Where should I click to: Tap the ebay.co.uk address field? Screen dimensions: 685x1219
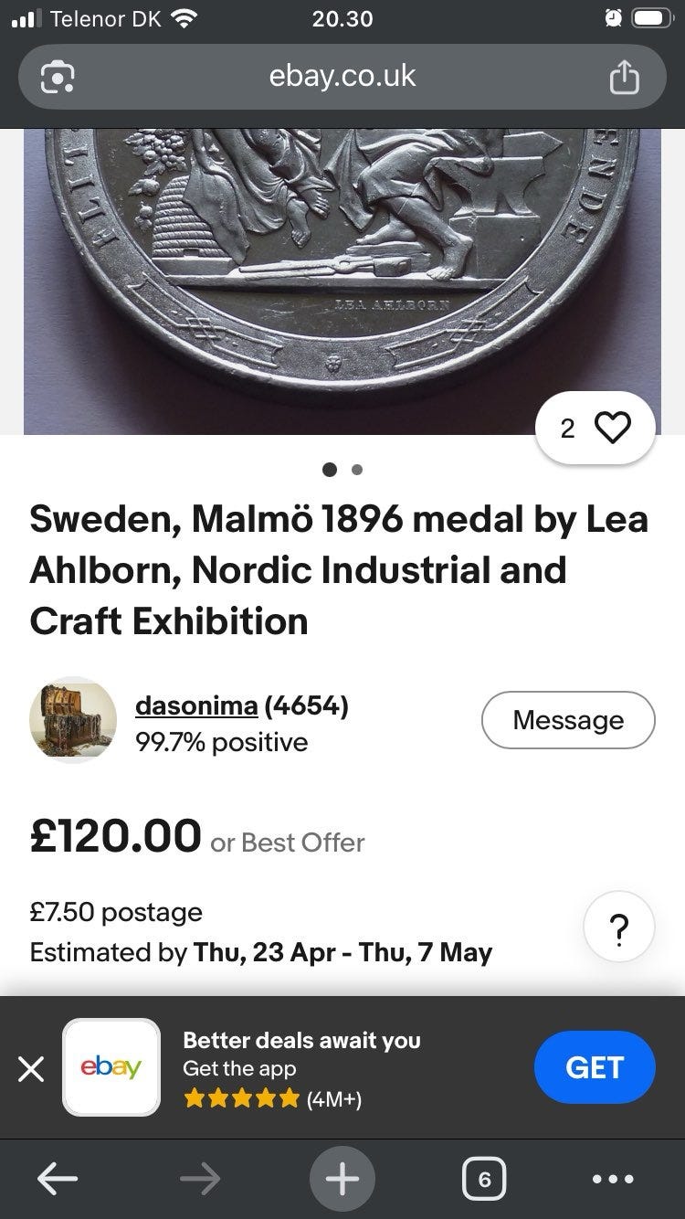[342, 78]
